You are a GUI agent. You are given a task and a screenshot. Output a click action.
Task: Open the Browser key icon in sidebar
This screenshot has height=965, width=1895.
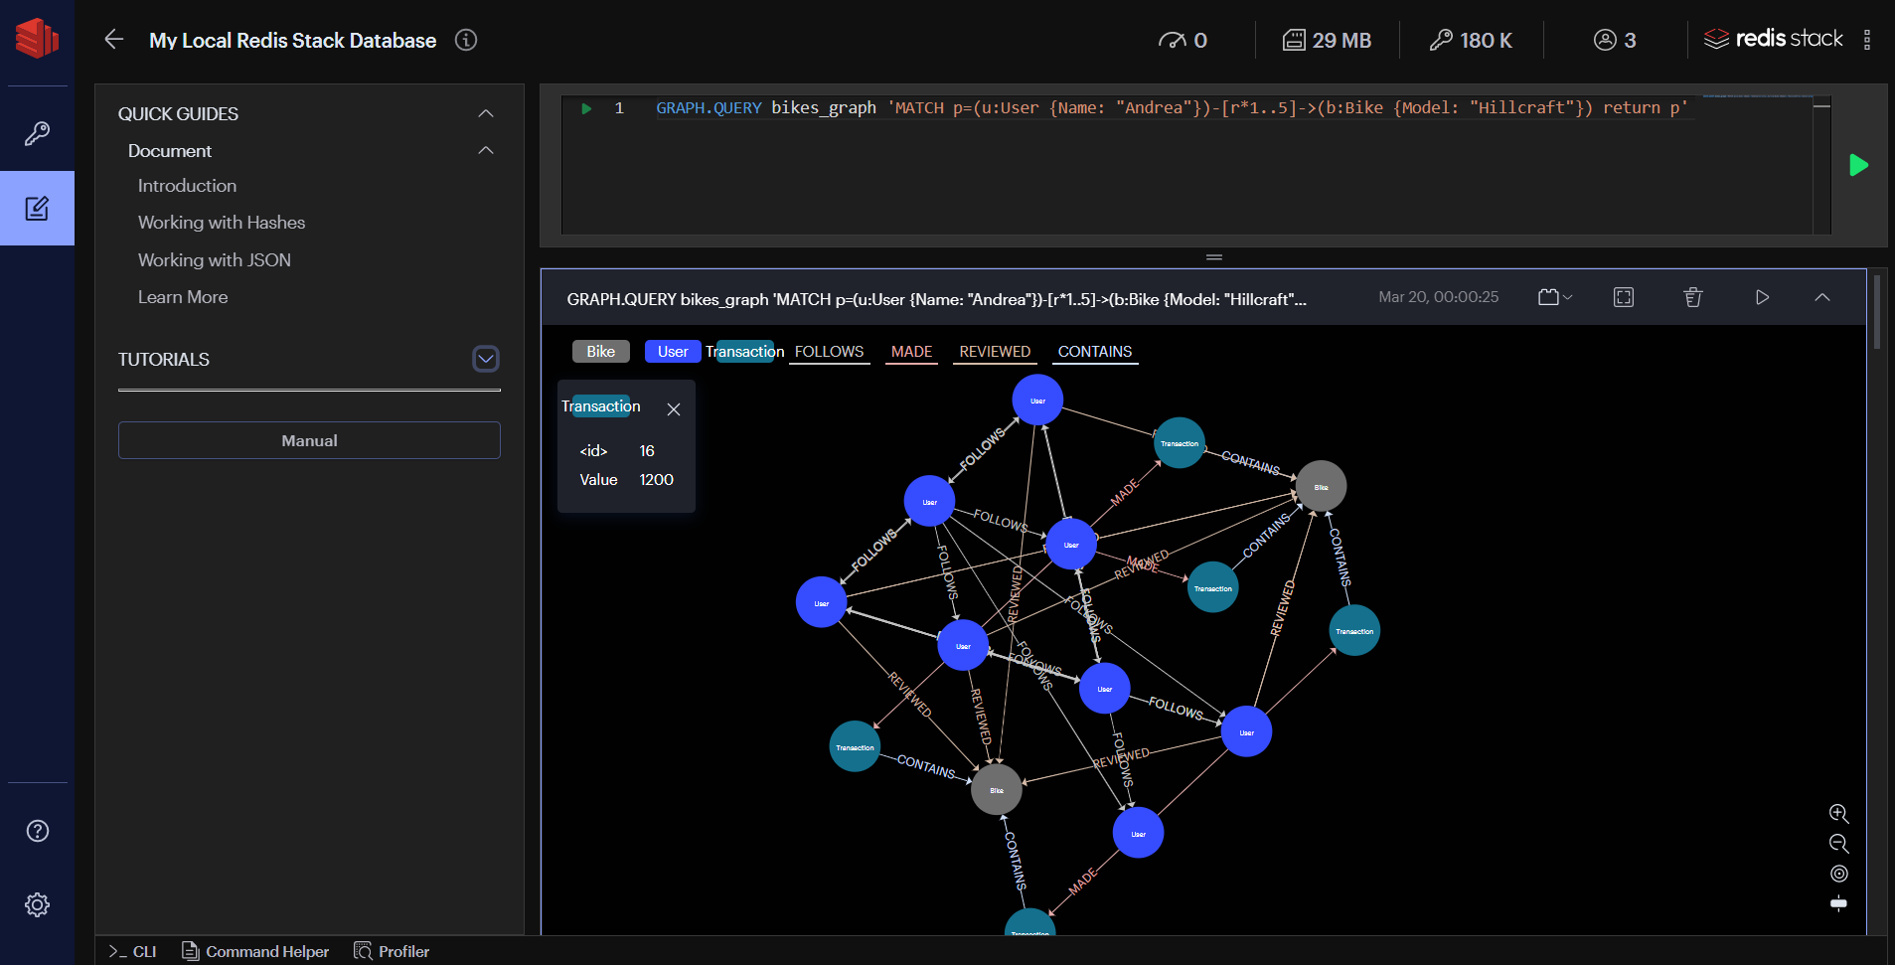(37, 133)
